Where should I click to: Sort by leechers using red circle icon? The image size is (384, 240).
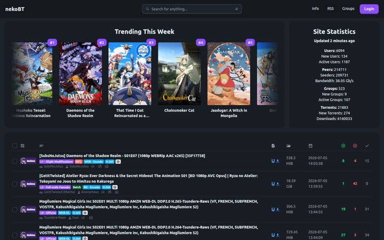(355, 146)
